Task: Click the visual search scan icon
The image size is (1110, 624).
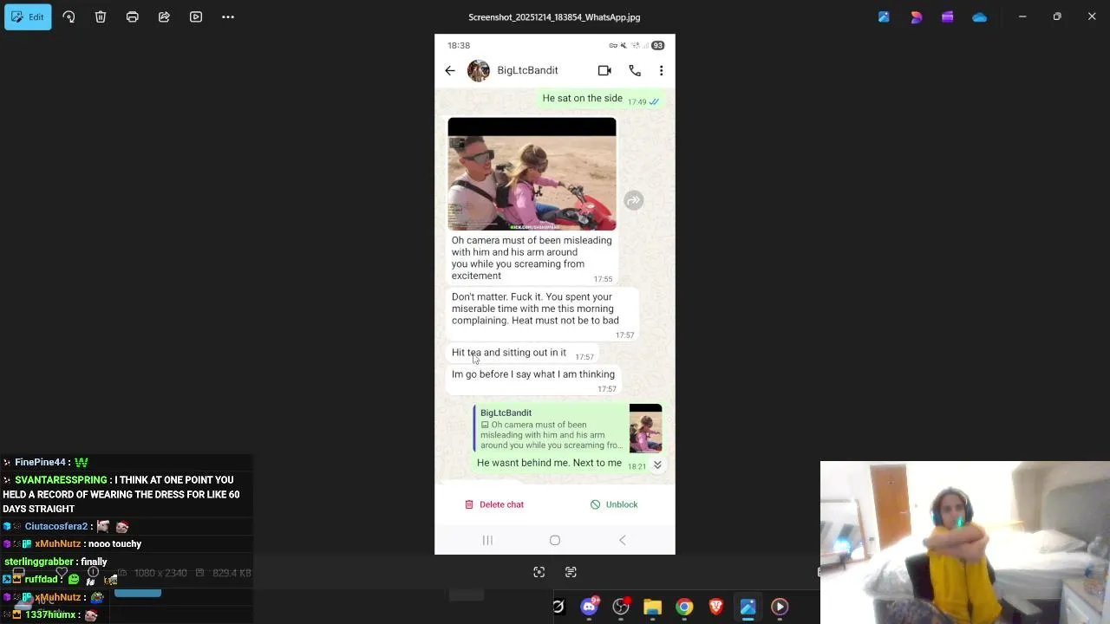Action: tap(539, 572)
